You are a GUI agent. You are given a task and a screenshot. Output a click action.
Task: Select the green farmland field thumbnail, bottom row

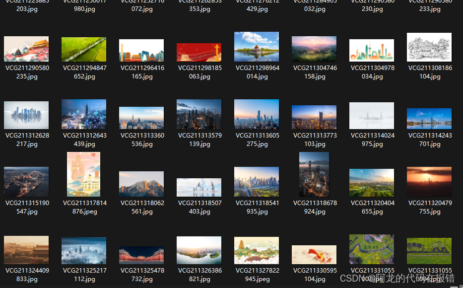pos(429,251)
